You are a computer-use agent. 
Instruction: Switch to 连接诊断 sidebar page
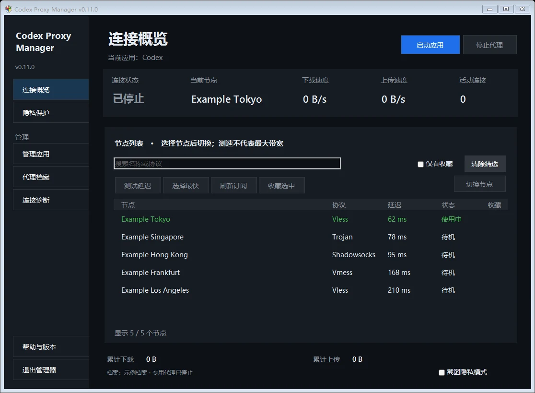point(51,200)
